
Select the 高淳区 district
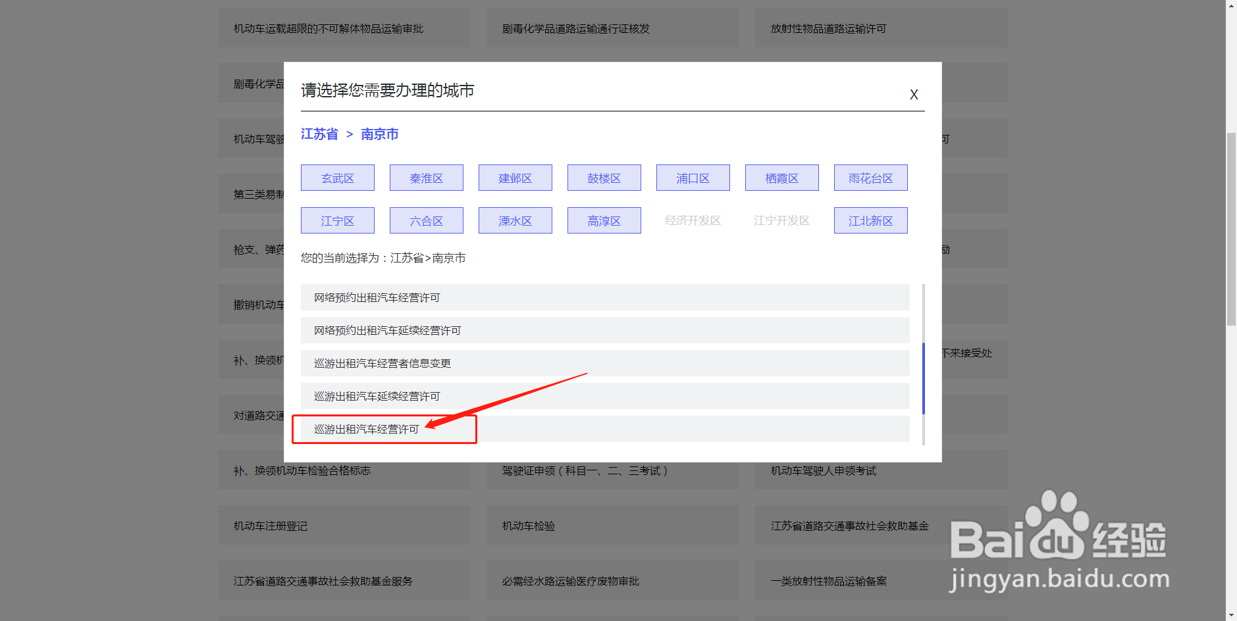pos(604,220)
